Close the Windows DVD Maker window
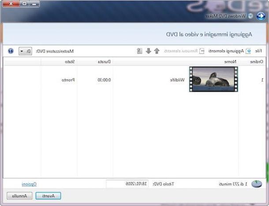Screen dimensions: 269x206 (11, 4)
